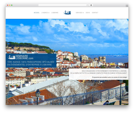This screenshot has height=113, width=134.
Task: Go to the LISBONNE page
Action: 55,13
